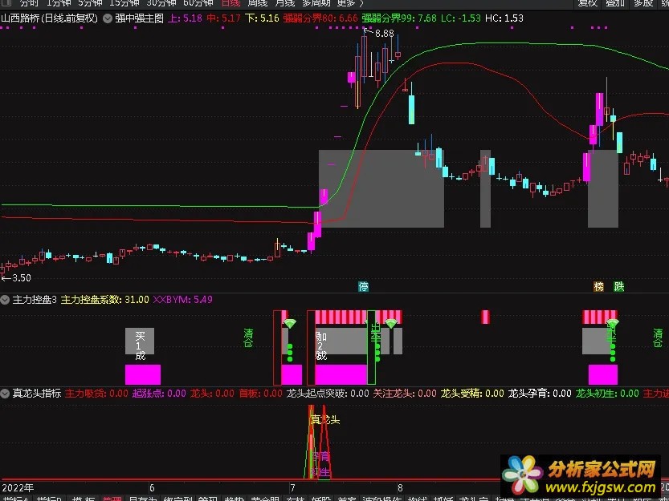Click the 强弱分界80: 6.66 label
Image resolution: width=669 pixels, height=501 pixels.
click(x=320, y=18)
